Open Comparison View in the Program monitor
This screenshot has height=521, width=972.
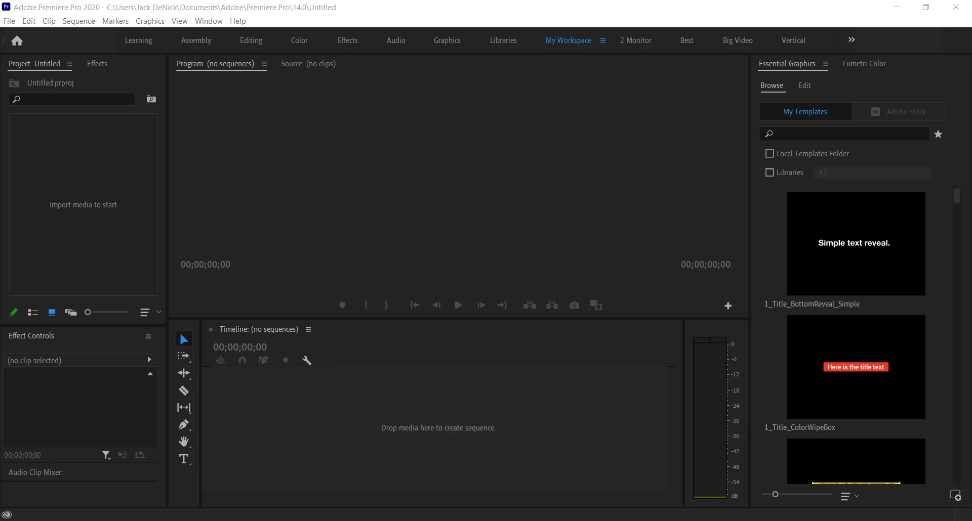(596, 305)
